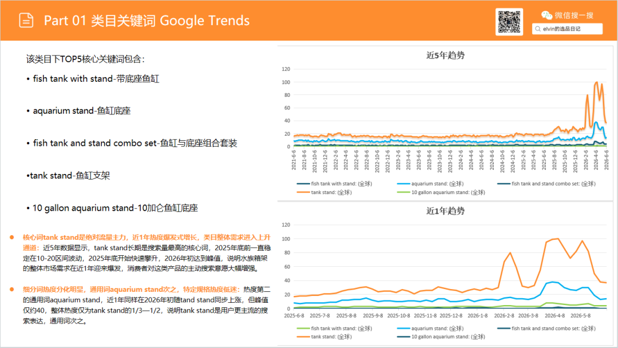This screenshot has height=348, width=618.
Task: Select the 微信搜一搜 label
Action: 574,15
